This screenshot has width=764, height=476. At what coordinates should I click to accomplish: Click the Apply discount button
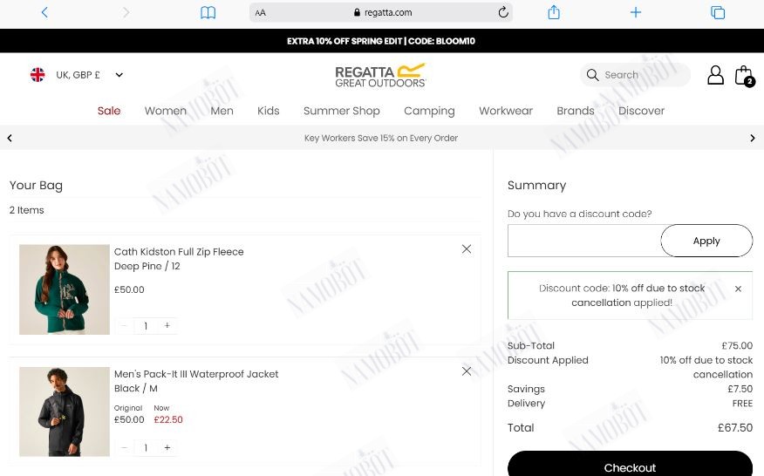pos(706,241)
